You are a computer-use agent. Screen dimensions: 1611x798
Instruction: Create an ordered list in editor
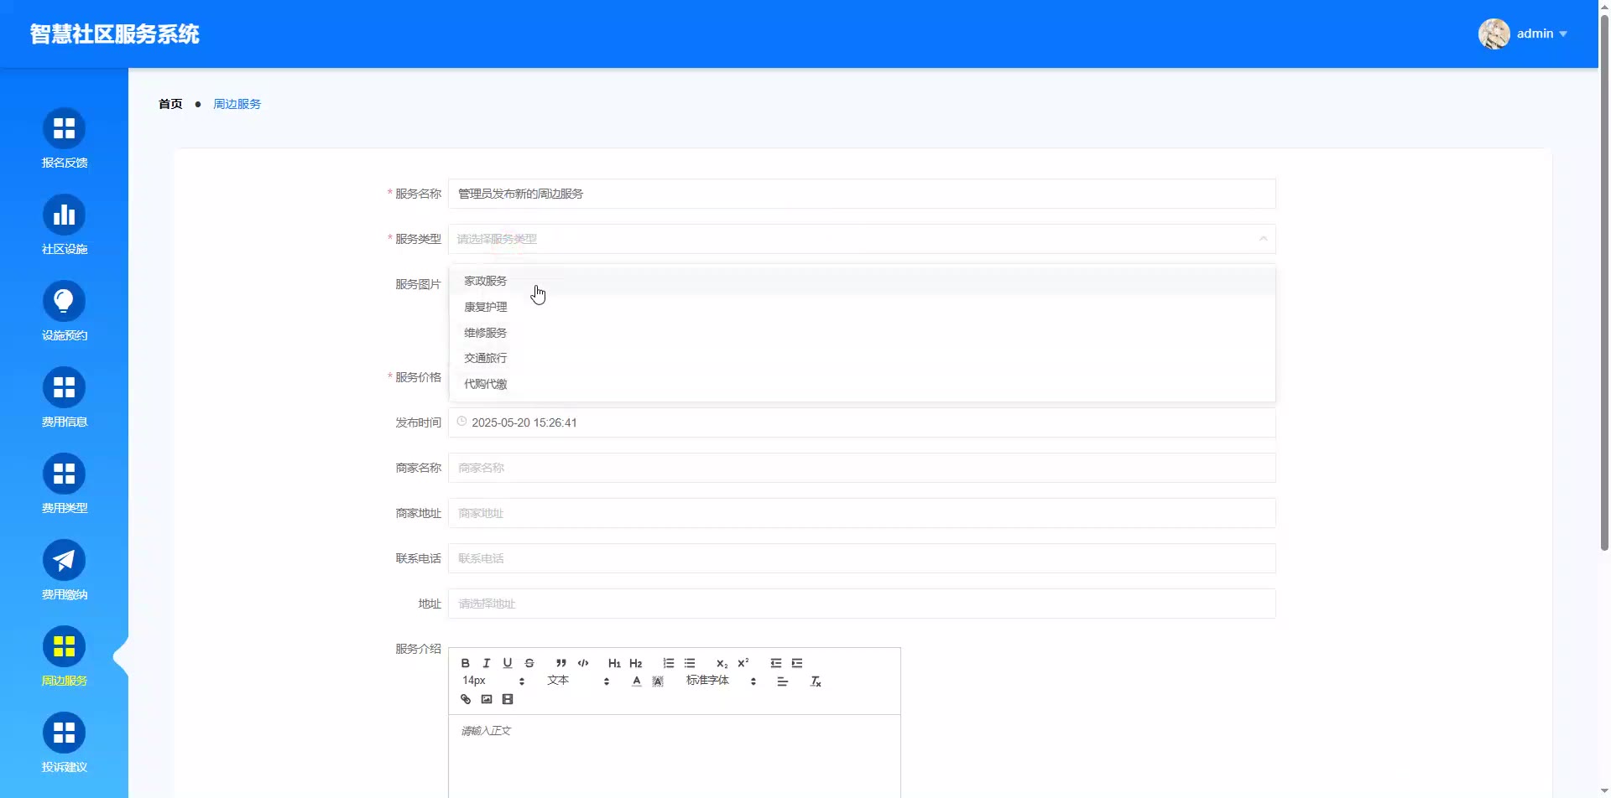click(669, 663)
